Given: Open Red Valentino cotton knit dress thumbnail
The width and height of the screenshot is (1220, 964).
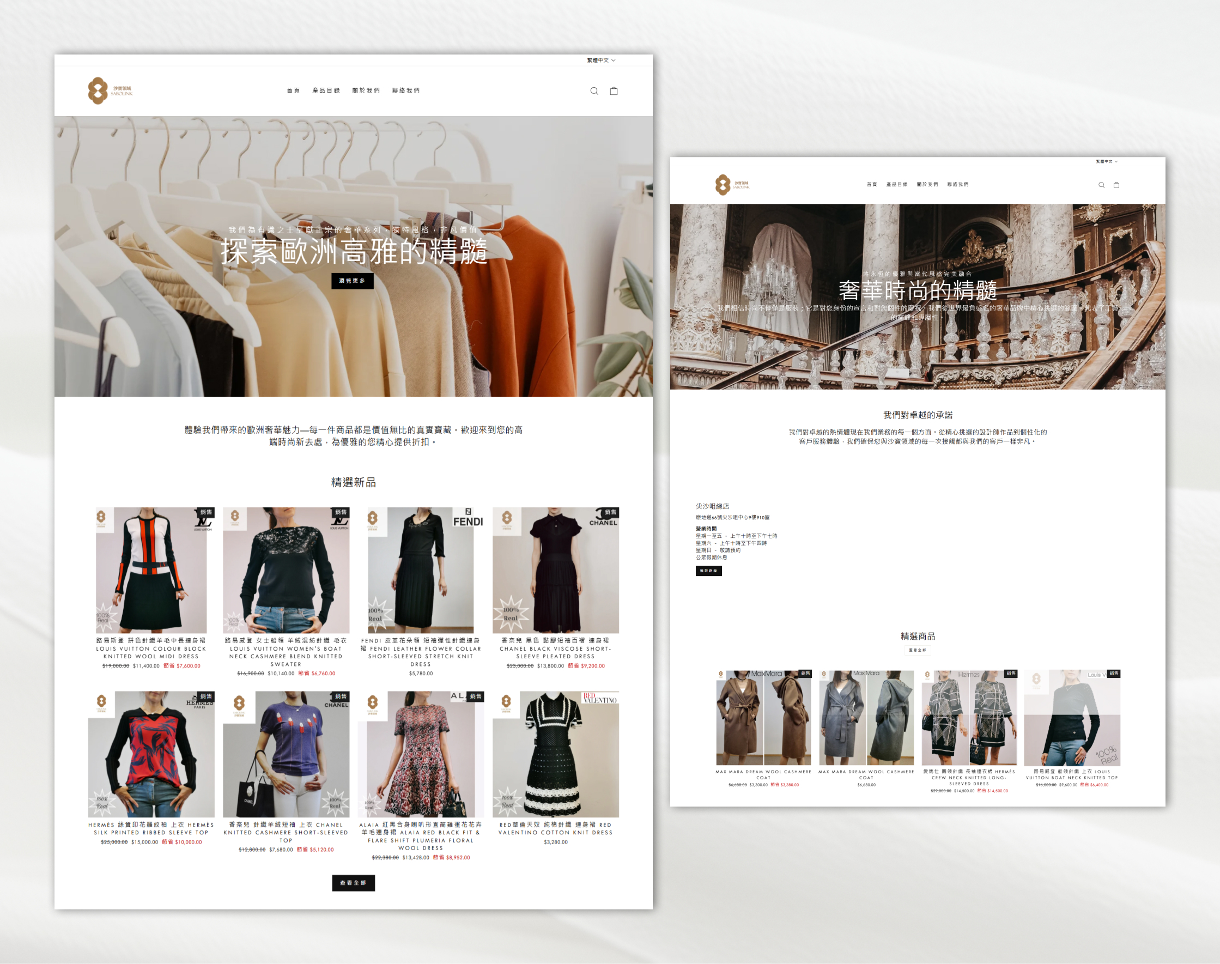Looking at the screenshot, I should [555, 754].
